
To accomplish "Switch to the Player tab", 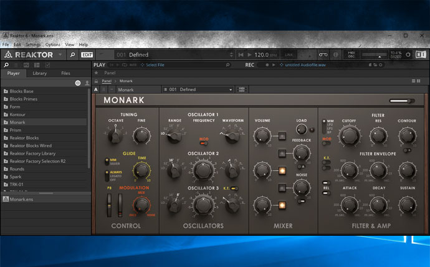I will point(14,73).
